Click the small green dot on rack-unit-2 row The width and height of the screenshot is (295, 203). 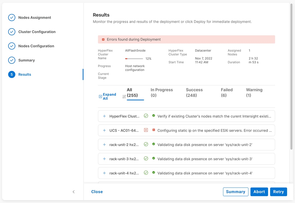coord(154,144)
